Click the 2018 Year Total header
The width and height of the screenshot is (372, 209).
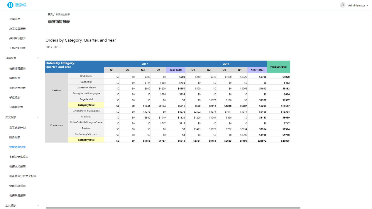point(257,70)
